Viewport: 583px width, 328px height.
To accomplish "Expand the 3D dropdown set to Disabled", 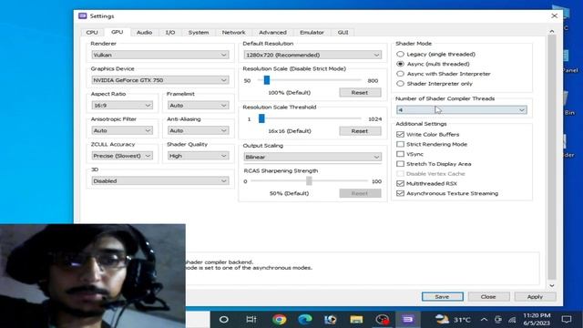I will point(160,180).
